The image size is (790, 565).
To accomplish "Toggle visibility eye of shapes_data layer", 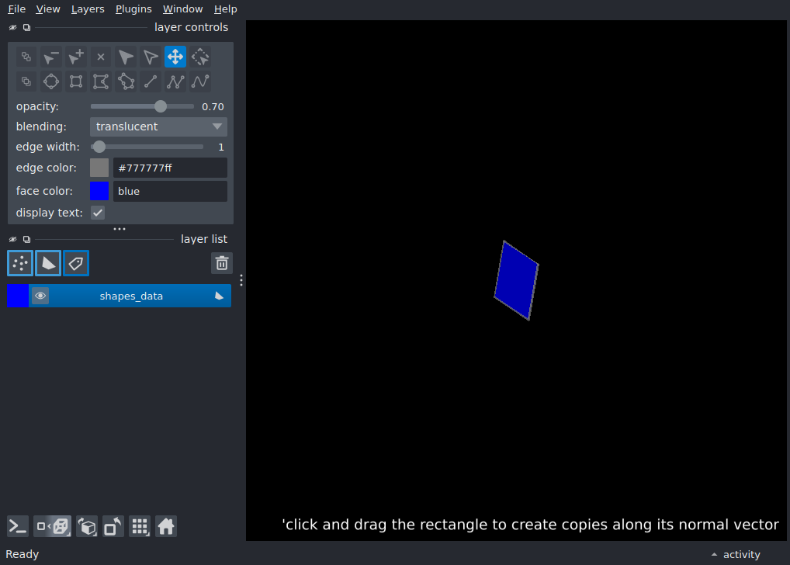I will (x=40, y=296).
